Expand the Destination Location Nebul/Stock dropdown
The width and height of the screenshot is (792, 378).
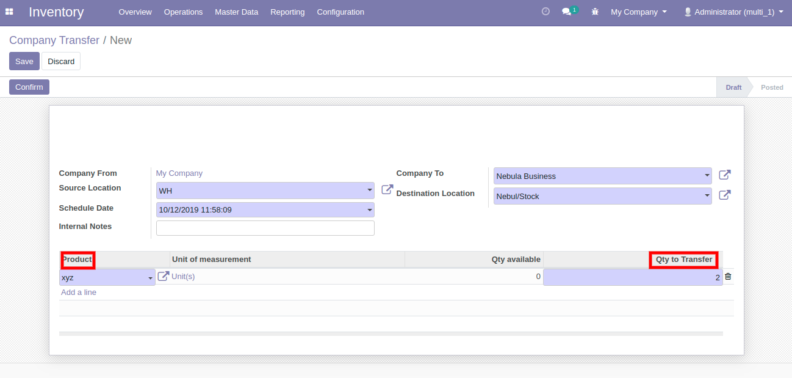click(x=707, y=196)
